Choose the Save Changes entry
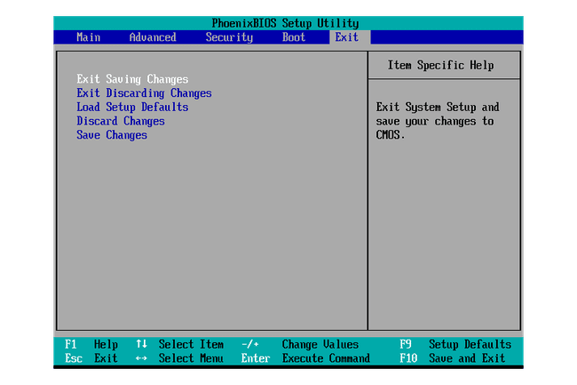 tap(112, 135)
